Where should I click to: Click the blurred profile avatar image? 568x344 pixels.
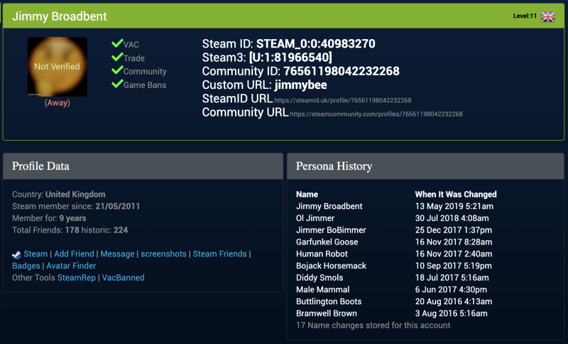click(58, 67)
